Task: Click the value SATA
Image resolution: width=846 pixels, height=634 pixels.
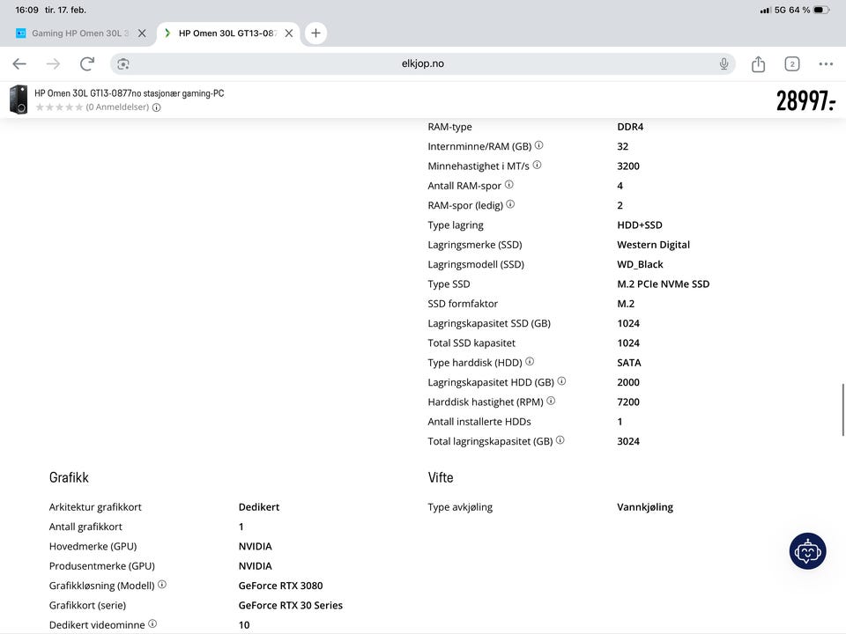Action: [629, 363]
